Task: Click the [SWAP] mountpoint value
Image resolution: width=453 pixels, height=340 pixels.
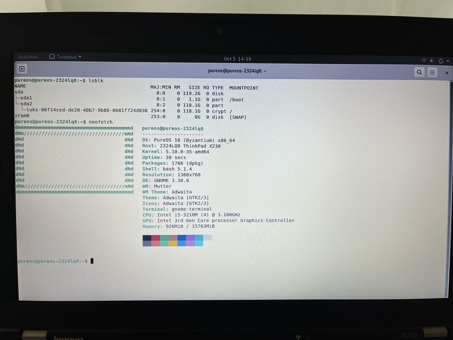Action: [x=238, y=117]
